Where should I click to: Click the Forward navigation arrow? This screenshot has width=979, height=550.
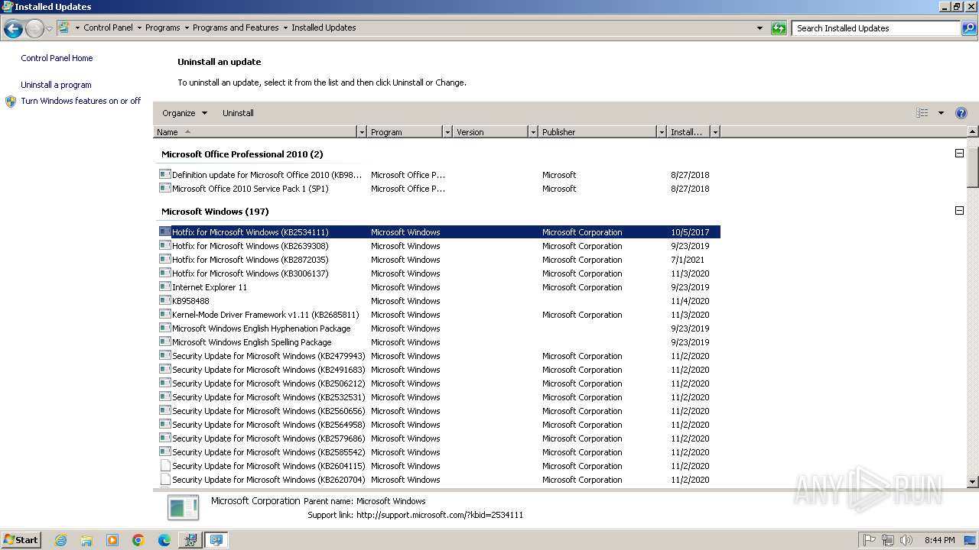(x=34, y=29)
